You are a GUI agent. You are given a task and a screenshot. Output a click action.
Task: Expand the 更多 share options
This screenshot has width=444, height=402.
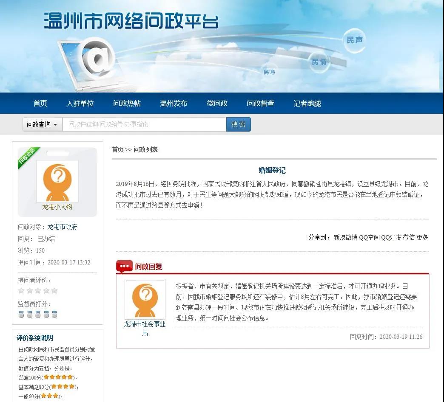tap(422, 237)
